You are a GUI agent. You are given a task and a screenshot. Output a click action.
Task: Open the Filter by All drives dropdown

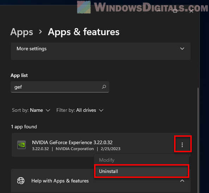point(80,110)
